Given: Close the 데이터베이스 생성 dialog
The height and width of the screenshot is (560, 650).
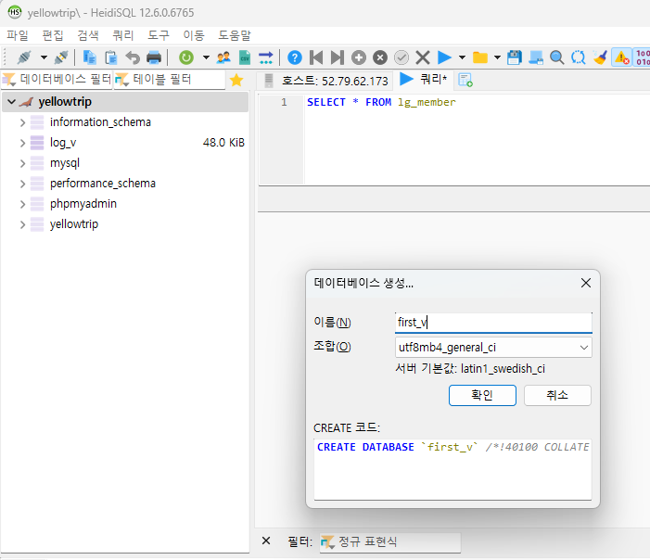Looking at the screenshot, I should [586, 283].
